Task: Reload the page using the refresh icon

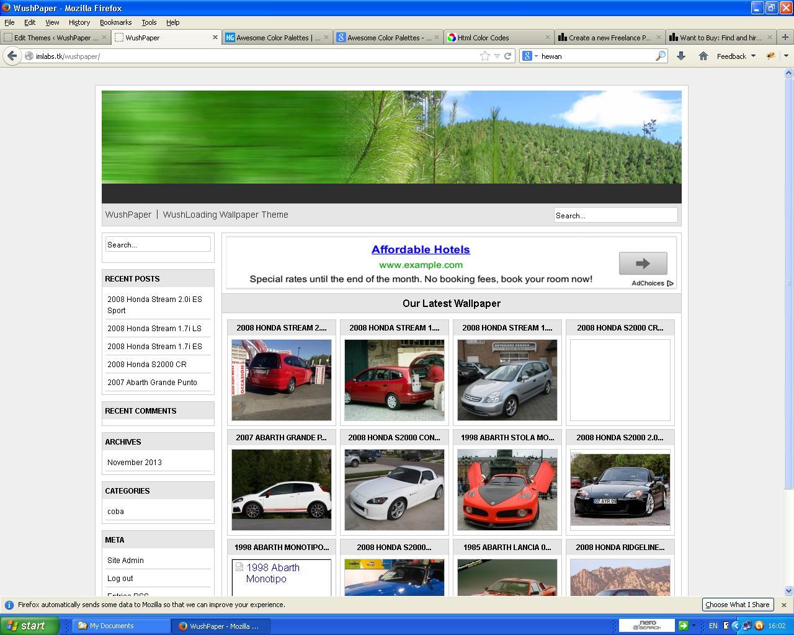Action: point(507,56)
